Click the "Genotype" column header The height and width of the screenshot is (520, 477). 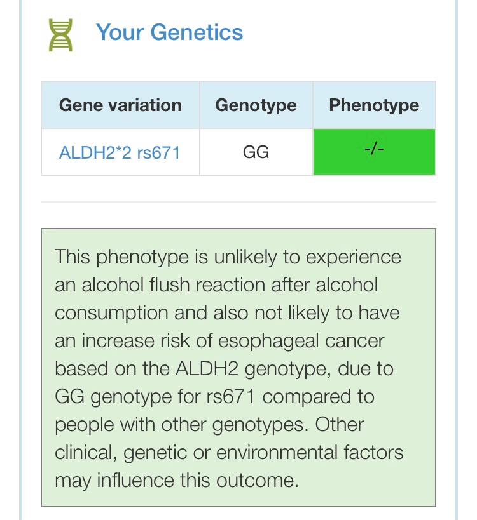pyautogui.click(x=256, y=105)
